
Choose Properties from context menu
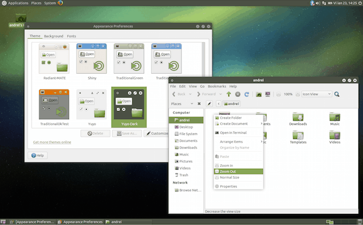238,186
